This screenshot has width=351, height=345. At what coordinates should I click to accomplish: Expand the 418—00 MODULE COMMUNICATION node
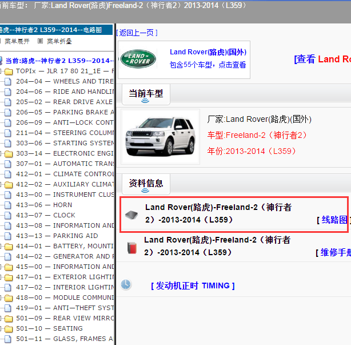pyautogui.click(x=1, y=299)
